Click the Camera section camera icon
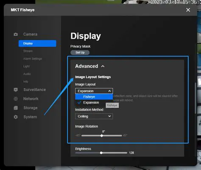201x170 pixels. coord(16,34)
